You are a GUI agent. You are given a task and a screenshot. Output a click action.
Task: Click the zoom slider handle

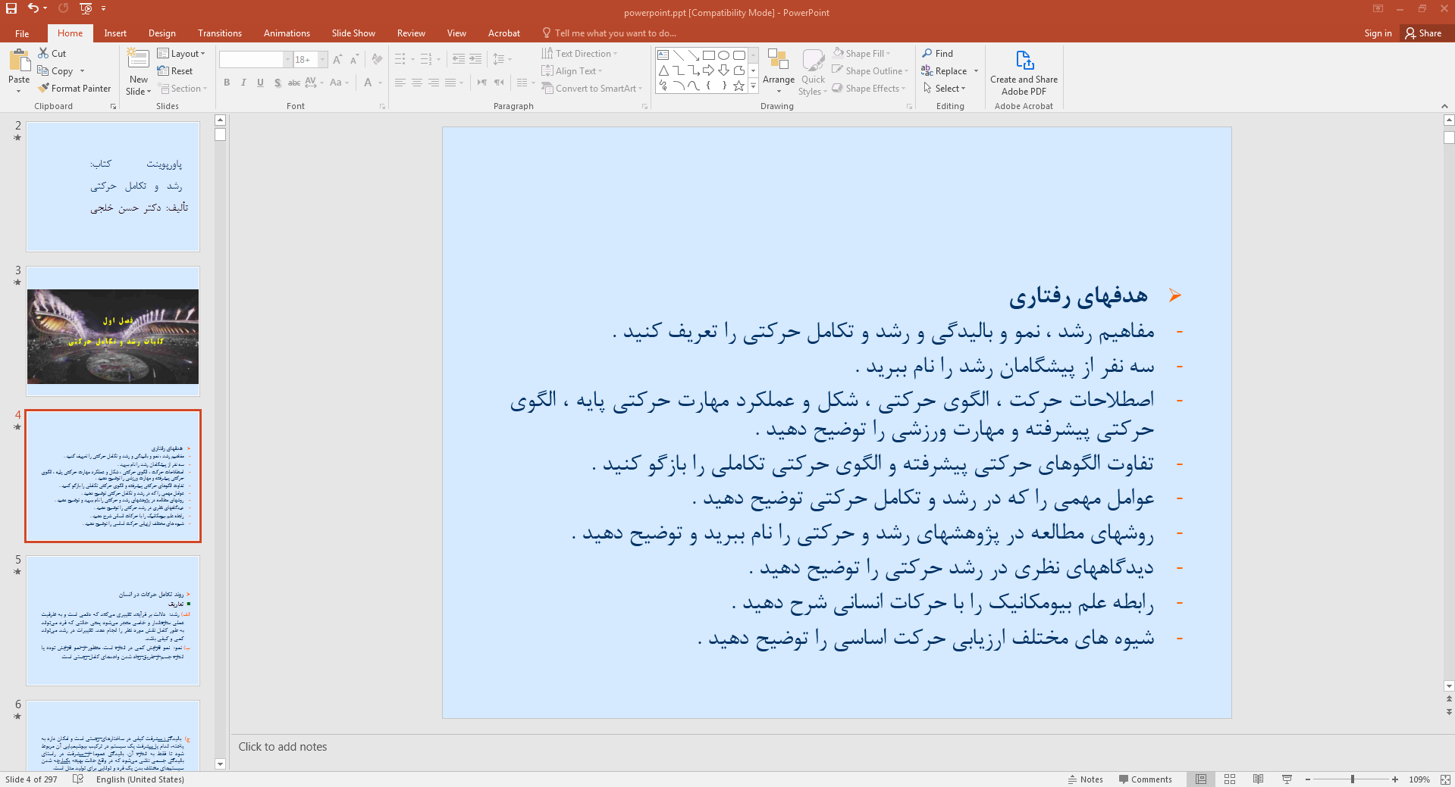(1352, 779)
